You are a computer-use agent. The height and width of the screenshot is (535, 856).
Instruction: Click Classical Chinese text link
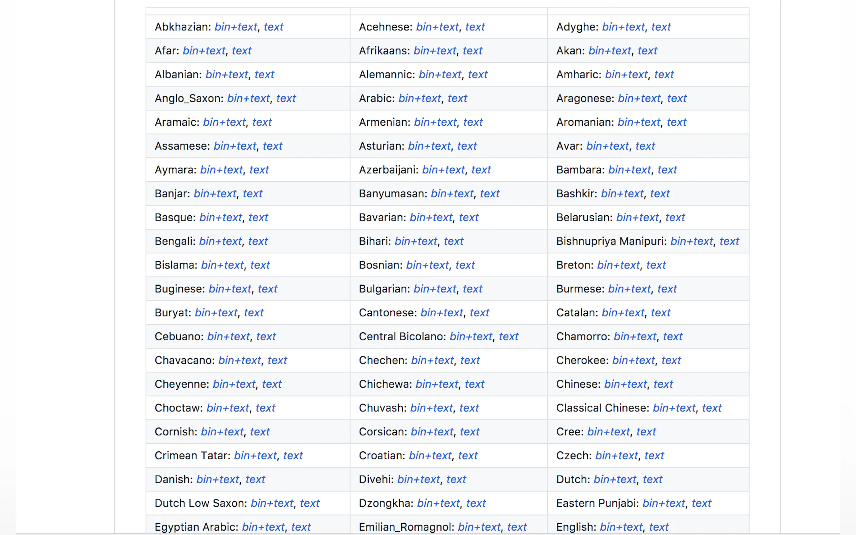pos(711,408)
